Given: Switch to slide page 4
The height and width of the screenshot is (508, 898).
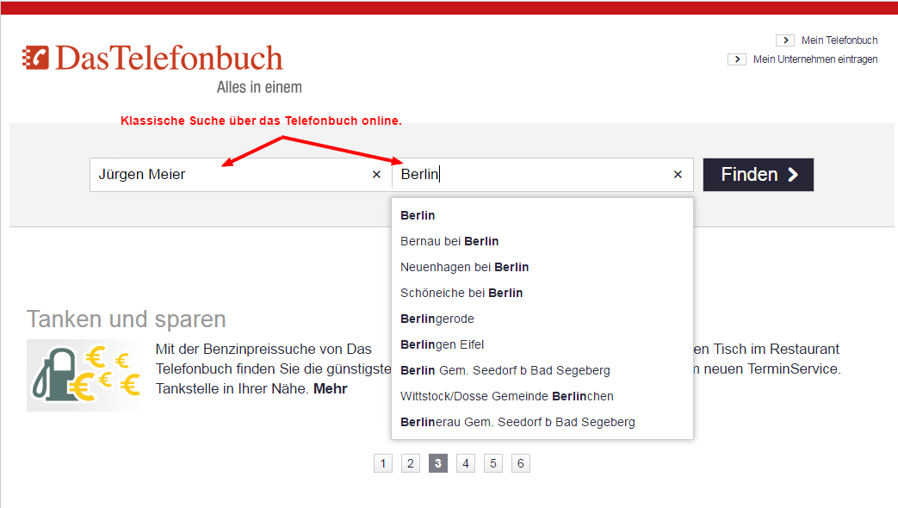Looking at the screenshot, I should pyautogui.click(x=466, y=464).
